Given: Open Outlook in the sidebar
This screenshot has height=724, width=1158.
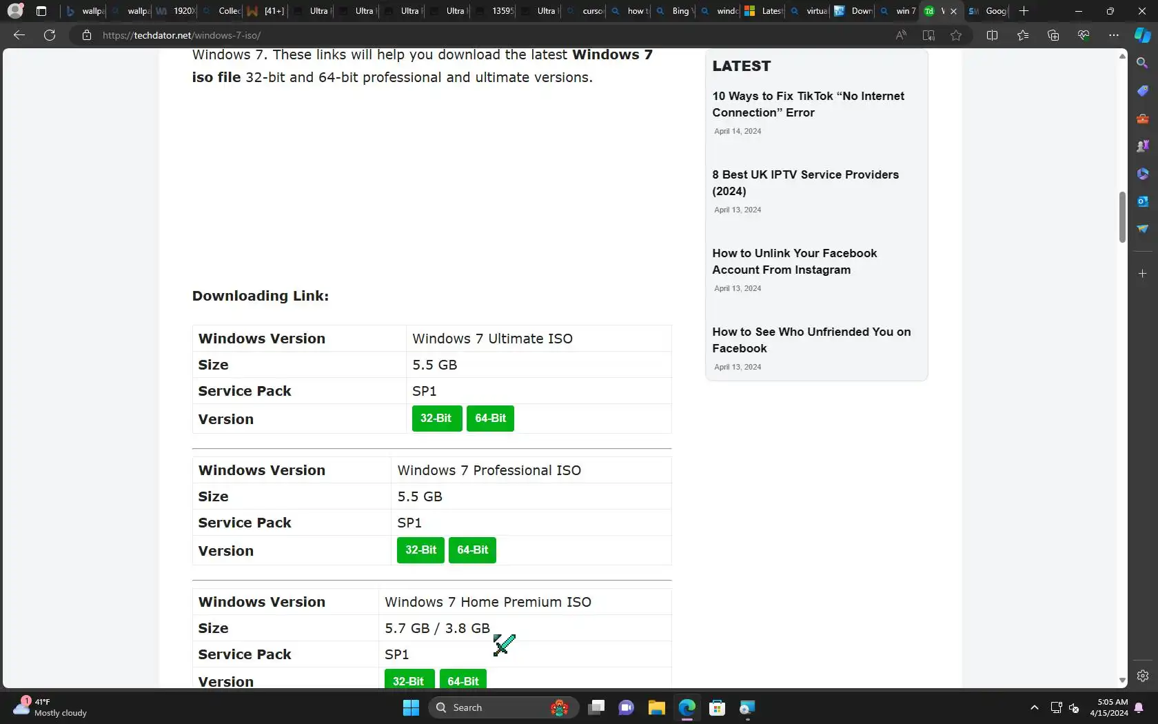Looking at the screenshot, I should tap(1142, 201).
